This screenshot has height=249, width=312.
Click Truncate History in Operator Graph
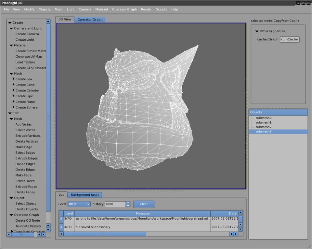28,226
